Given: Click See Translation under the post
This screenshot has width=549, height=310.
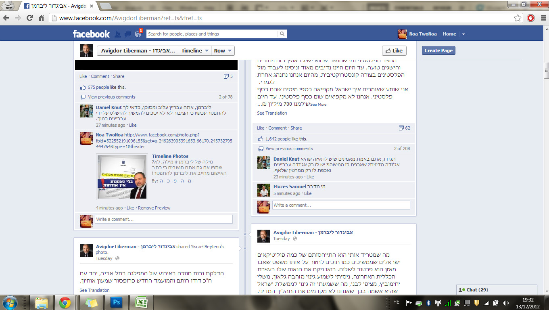Looking at the screenshot, I should click(x=272, y=113).
